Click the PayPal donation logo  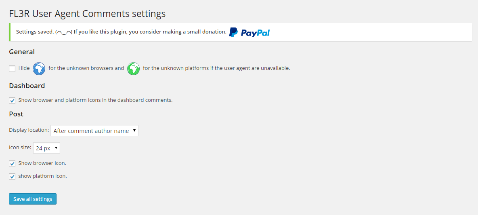(249, 32)
